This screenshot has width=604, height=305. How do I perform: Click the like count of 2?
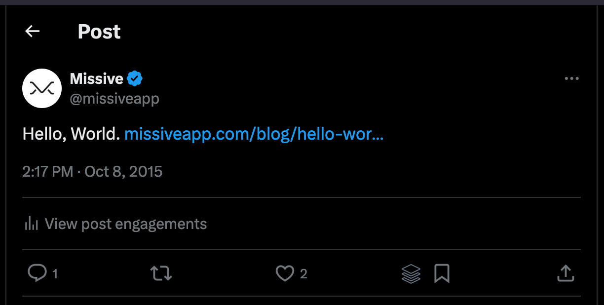[x=303, y=274]
